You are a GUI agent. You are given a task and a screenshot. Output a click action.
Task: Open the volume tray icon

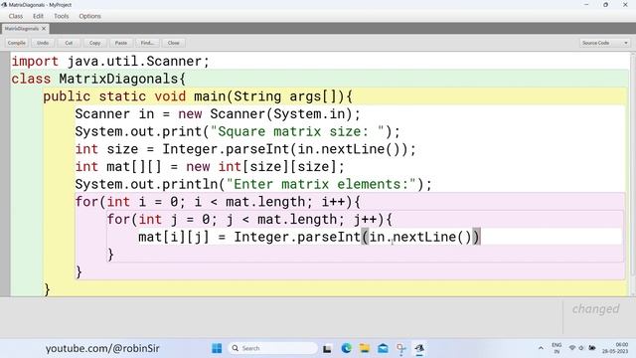581,348
